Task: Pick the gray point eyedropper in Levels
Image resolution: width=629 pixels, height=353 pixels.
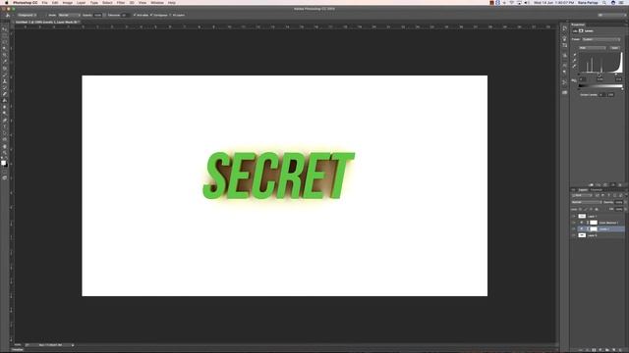Action: 575,60
